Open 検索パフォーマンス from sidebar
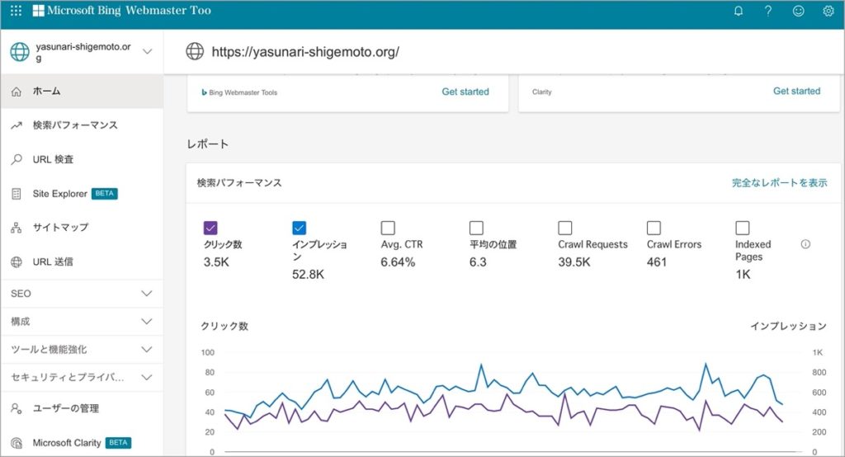845x457 pixels. [x=82, y=125]
